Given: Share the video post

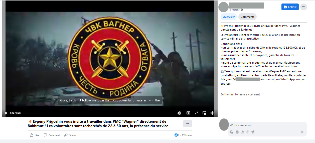Looking at the screenshot, I should [x=70, y=135].
